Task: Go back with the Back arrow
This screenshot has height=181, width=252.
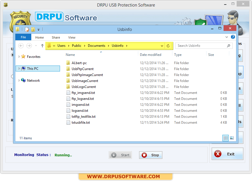Action: pyautogui.click(x=21, y=46)
